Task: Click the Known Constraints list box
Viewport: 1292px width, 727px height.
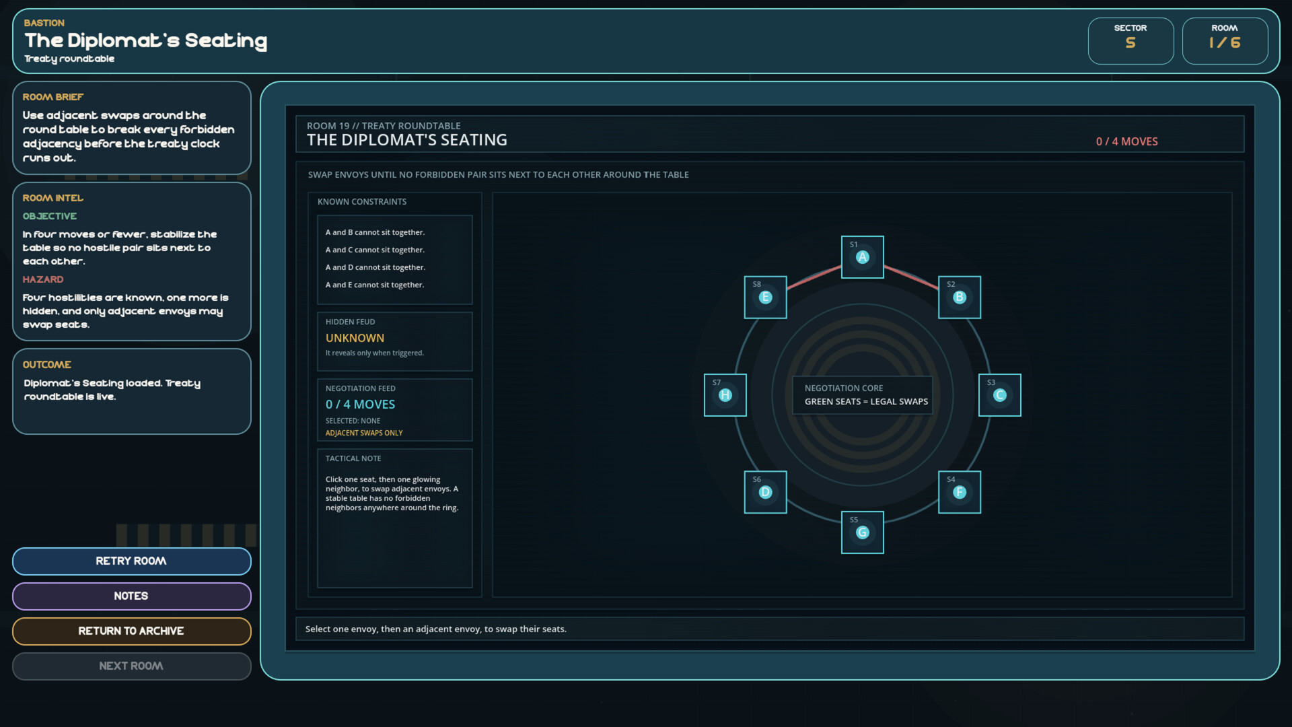Action: (394, 259)
